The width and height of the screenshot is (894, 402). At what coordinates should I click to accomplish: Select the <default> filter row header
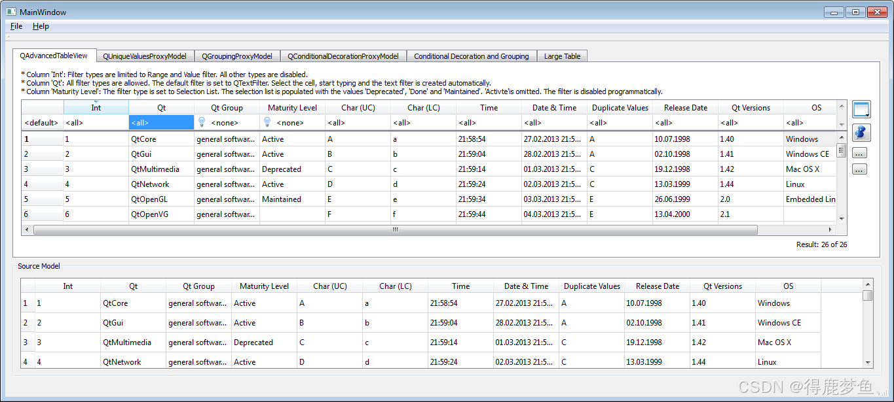click(42, 123)
